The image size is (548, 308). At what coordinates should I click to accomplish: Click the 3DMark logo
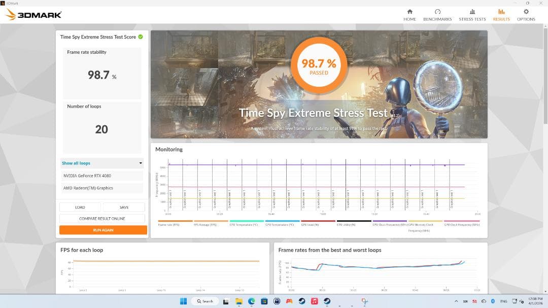[34, 15]
